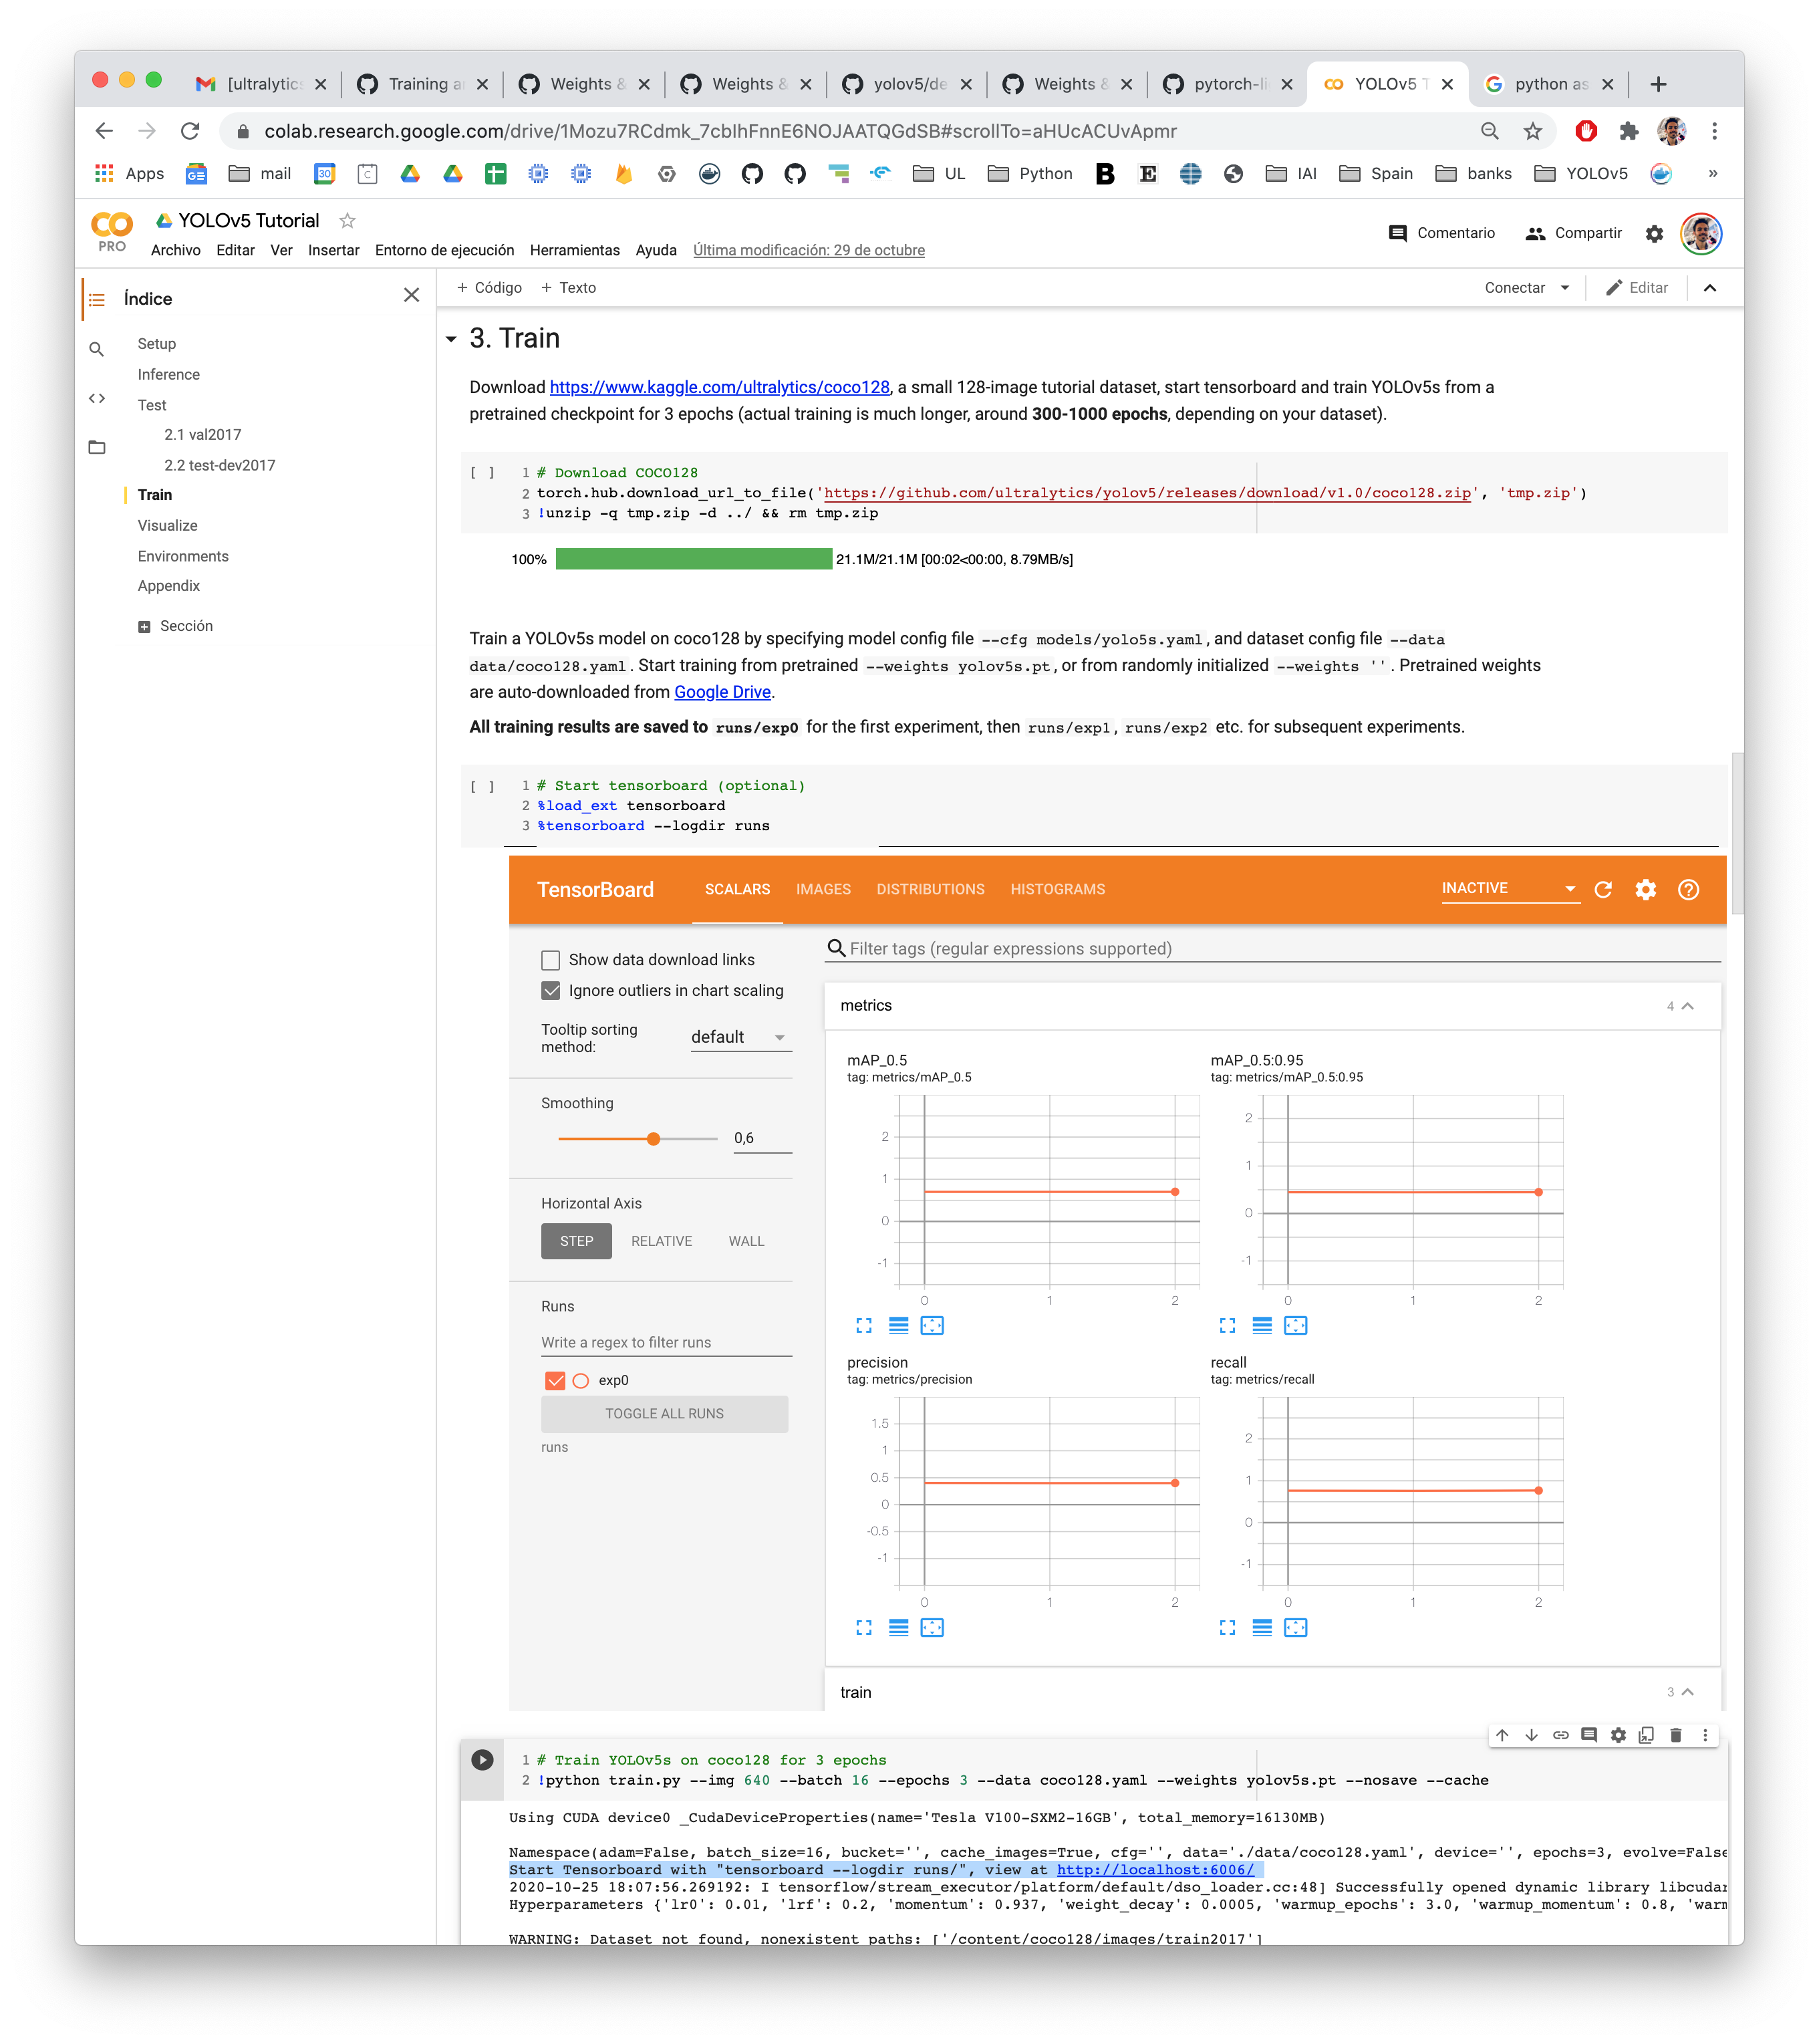
Task: Switch to DISTRIBUTIONS tab
Action: tap(930, 889)
